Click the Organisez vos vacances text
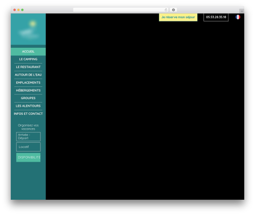This screenshot has width=255, height=215. pos(28,127)
